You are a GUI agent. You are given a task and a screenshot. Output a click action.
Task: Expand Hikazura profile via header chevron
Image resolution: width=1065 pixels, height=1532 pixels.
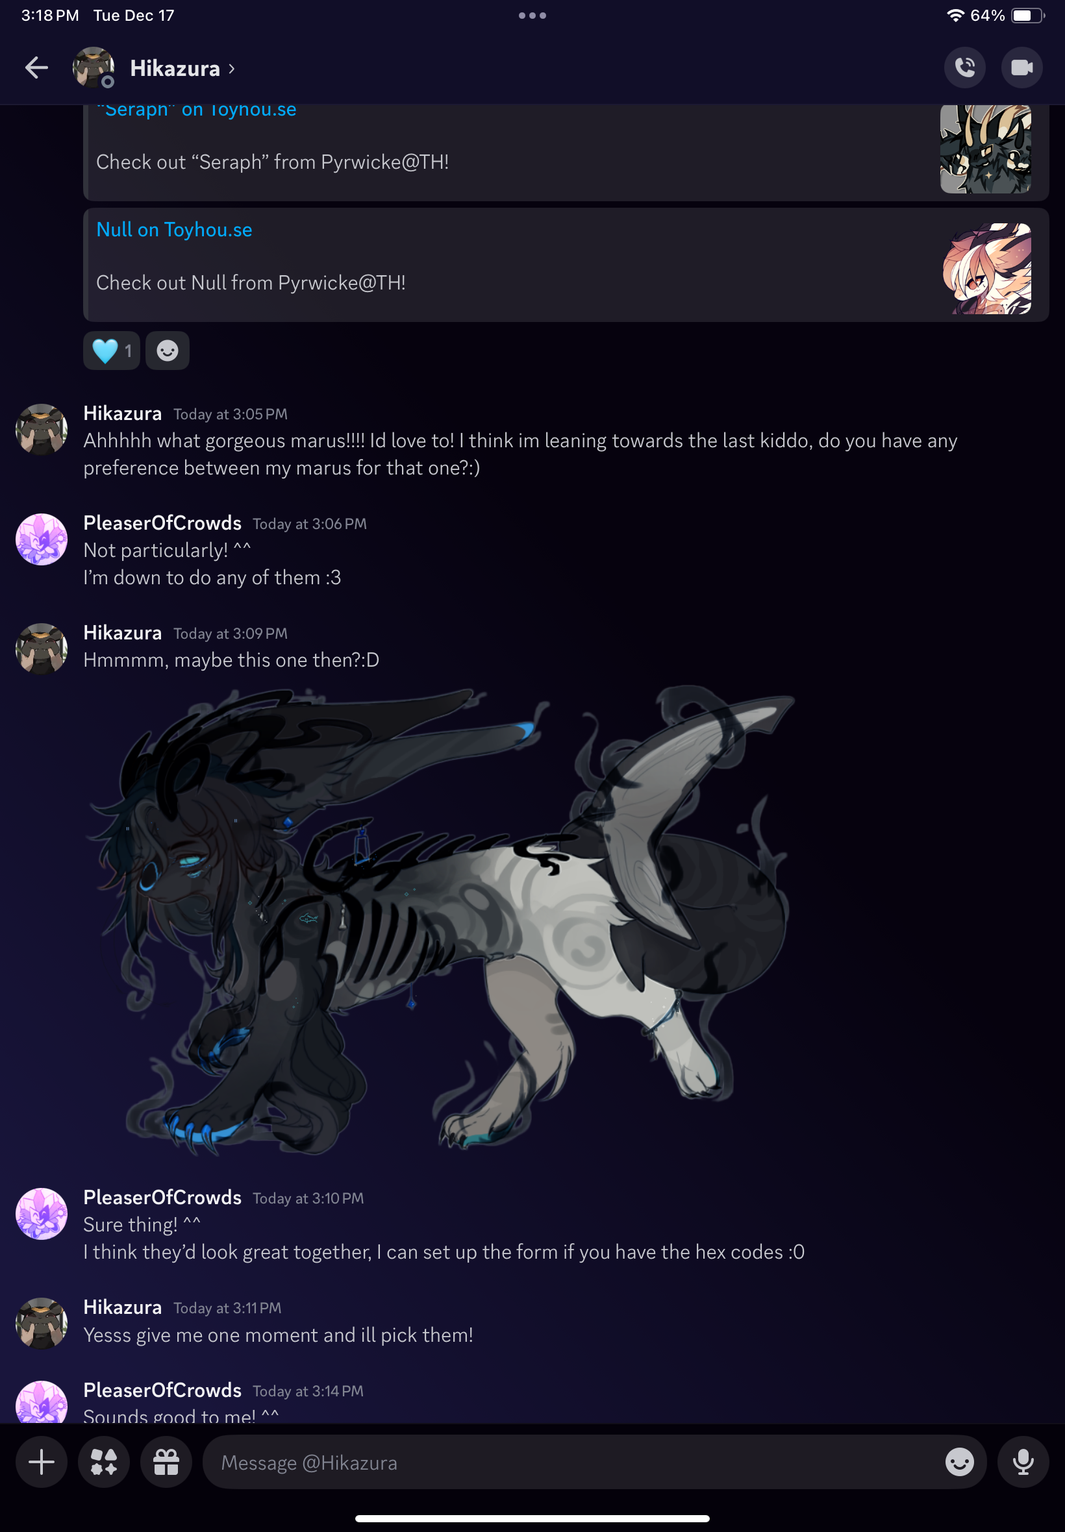point(232,69)
